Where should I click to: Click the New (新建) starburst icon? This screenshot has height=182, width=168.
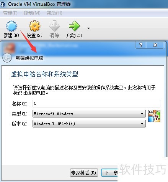coord(11,26)
